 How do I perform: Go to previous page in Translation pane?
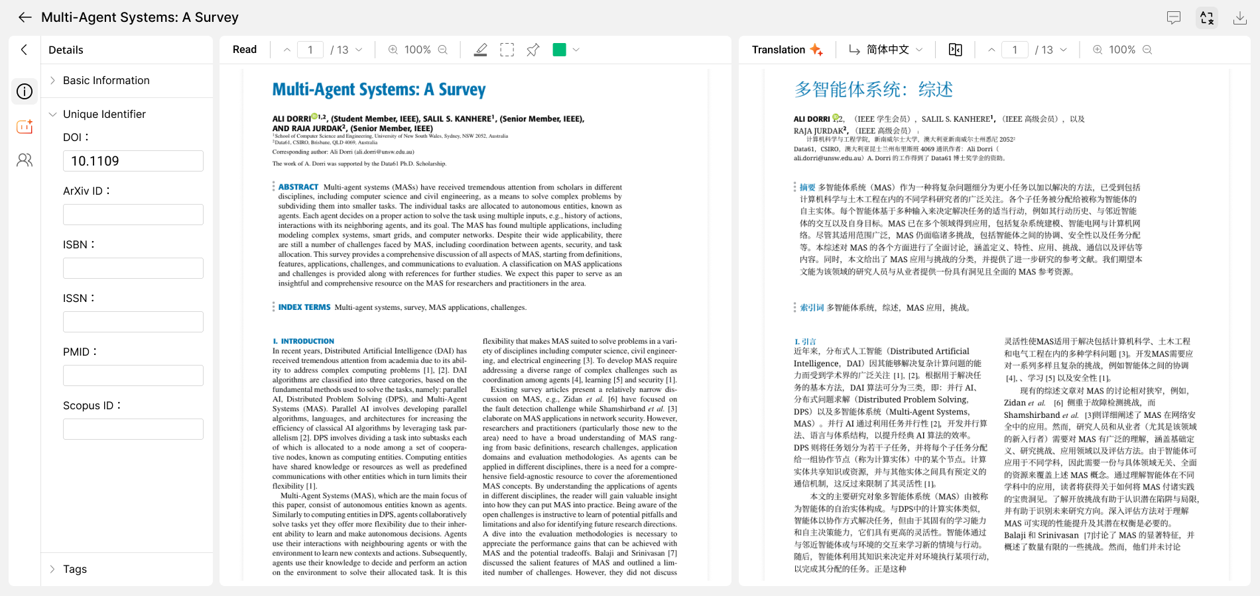991,50
